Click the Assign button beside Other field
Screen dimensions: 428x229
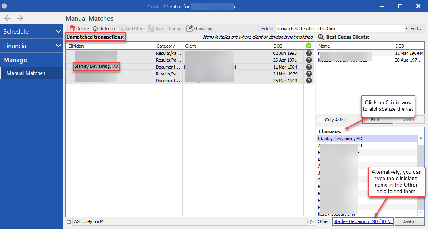point(409,222)
